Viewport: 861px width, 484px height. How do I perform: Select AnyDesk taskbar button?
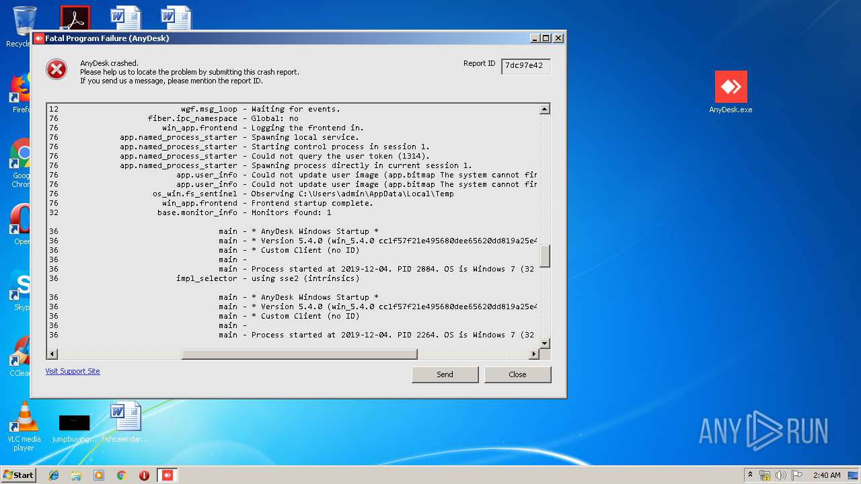pyautogui.click(x=167, y=475)
